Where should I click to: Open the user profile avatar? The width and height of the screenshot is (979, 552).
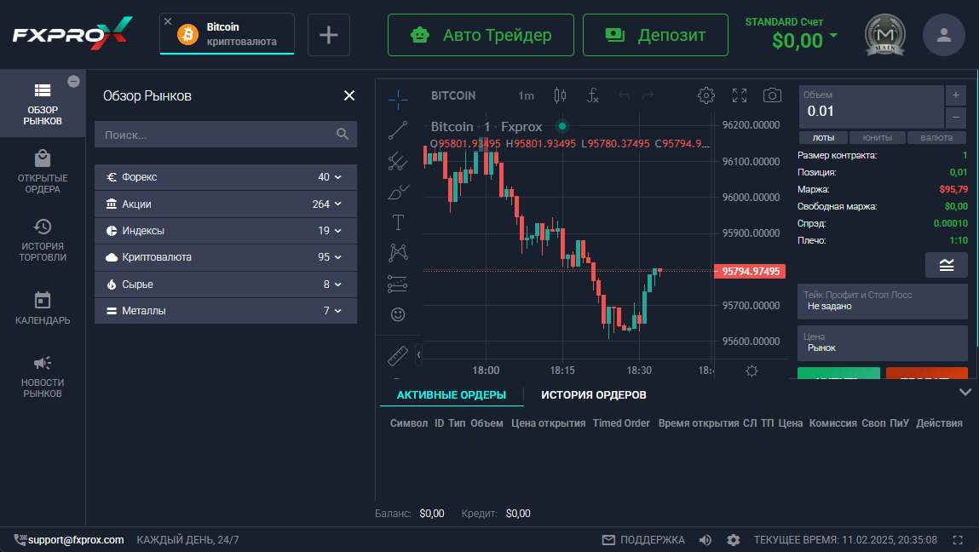pyautogui.click(x=943, y=35)
